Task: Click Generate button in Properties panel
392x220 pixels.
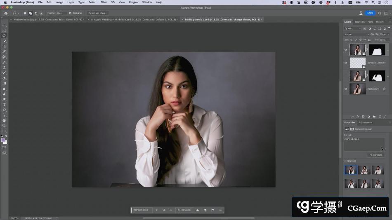Action: tap(376, 155)
